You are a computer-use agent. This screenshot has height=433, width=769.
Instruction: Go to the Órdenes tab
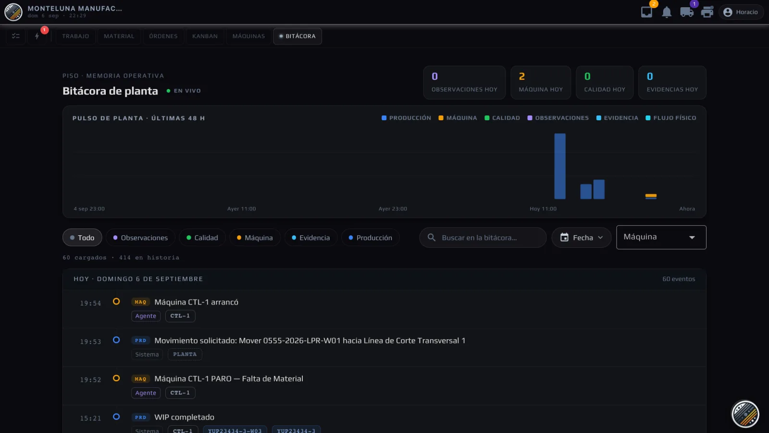tap(163, 36)
